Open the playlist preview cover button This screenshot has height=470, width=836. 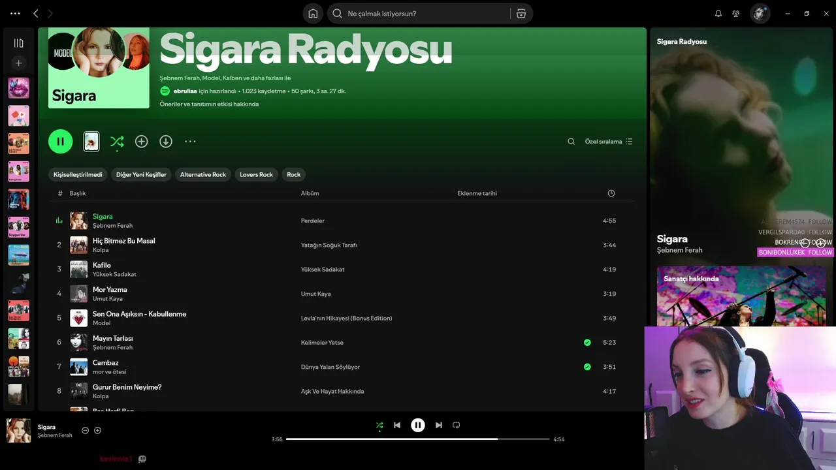click(x=91, y=141)
